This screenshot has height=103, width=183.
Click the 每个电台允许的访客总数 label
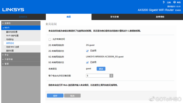click(60, 76)
